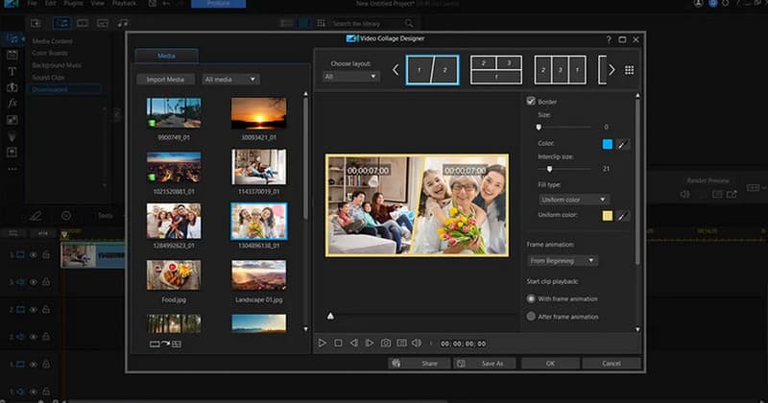Click media list scroll-down arrow
This screenshot has height=403, width=768.
tap(306, 329)
